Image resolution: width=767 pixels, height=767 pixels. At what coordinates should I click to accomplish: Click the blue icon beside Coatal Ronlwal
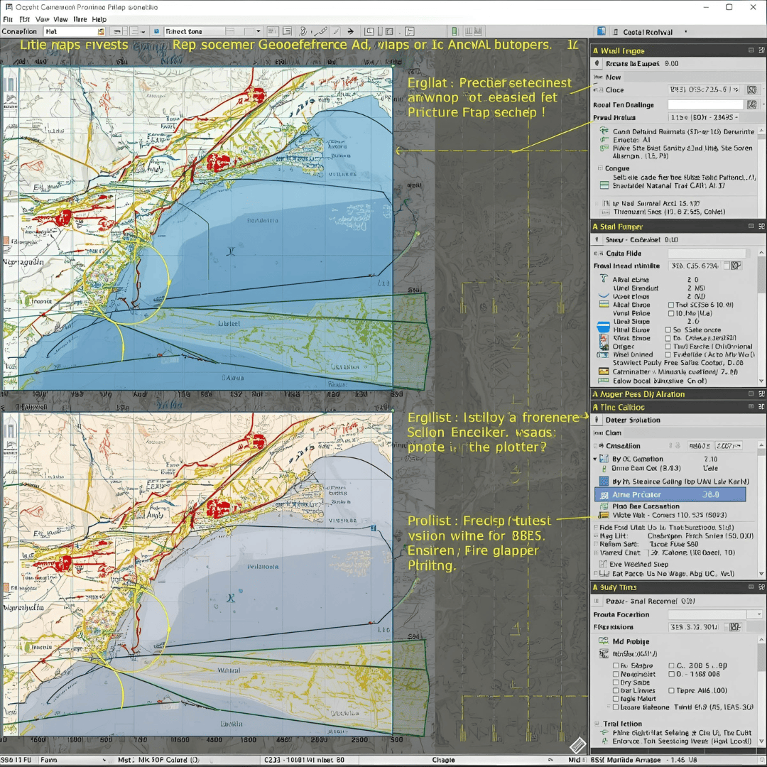click(602, 32)
